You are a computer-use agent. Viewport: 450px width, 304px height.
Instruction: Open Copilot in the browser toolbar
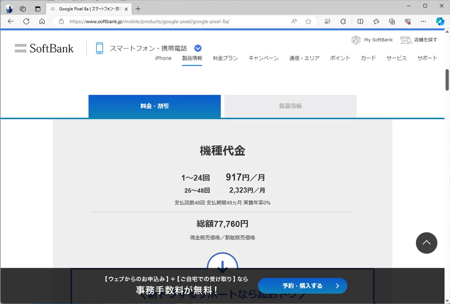tap(440, 21)
